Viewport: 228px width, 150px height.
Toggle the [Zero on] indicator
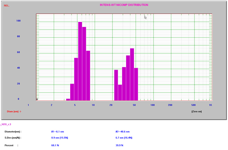pos(196,111)
